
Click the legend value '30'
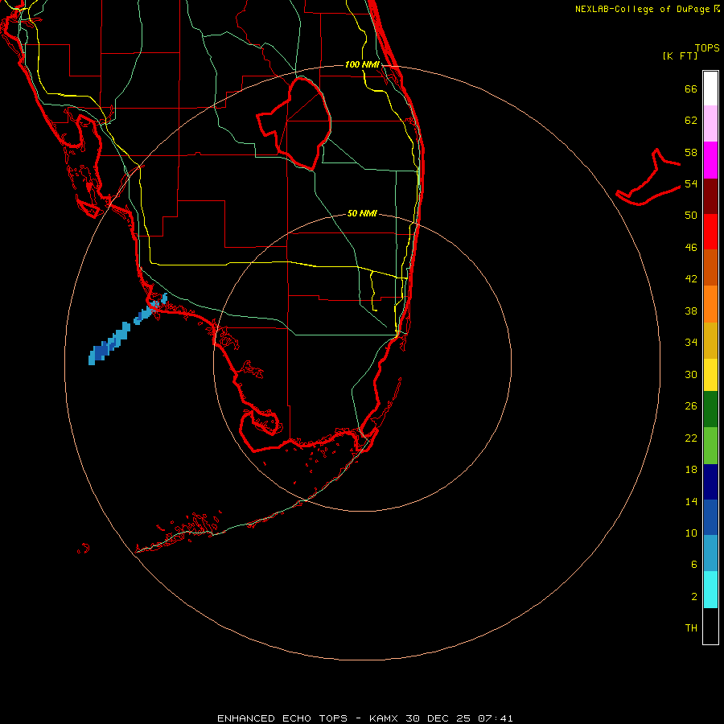(691, 374)
